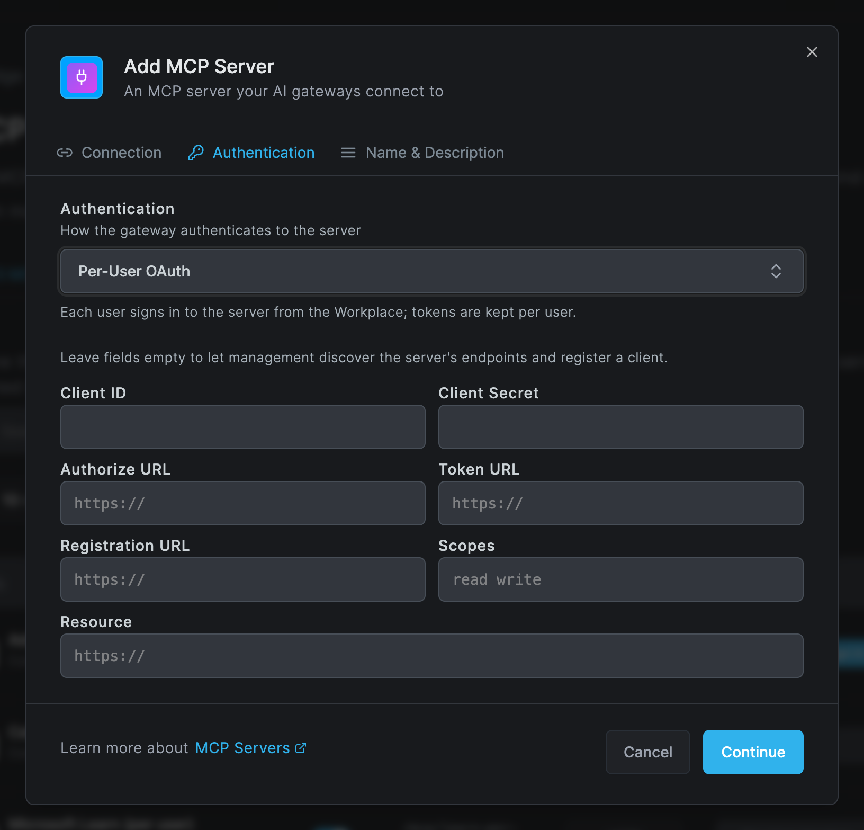Click the link icon beside Connection
The image size is (864, 830).
point(65,153)
